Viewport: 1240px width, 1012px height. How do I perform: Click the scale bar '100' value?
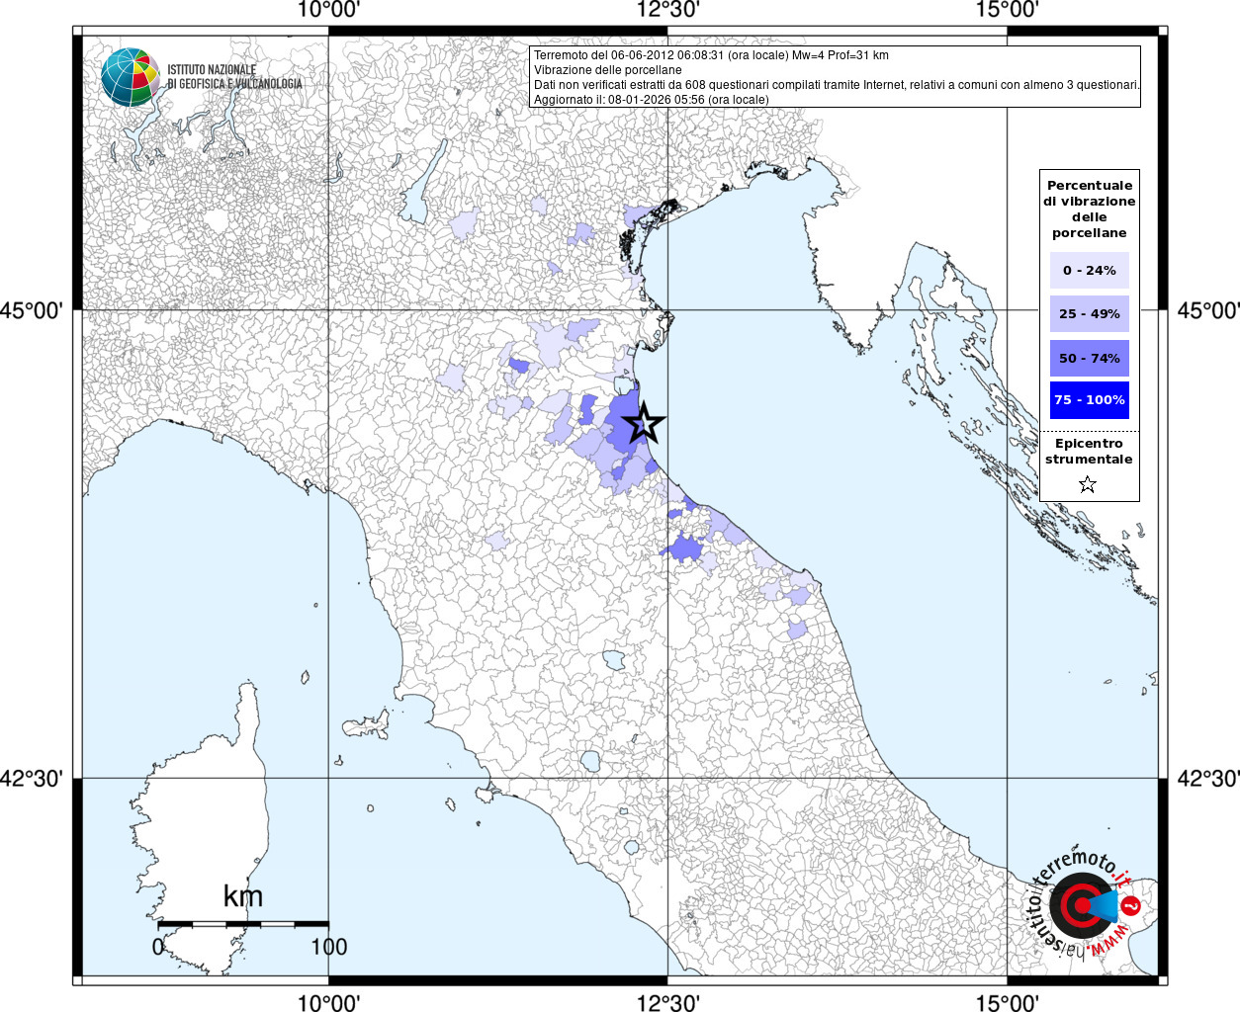point(328,947)
